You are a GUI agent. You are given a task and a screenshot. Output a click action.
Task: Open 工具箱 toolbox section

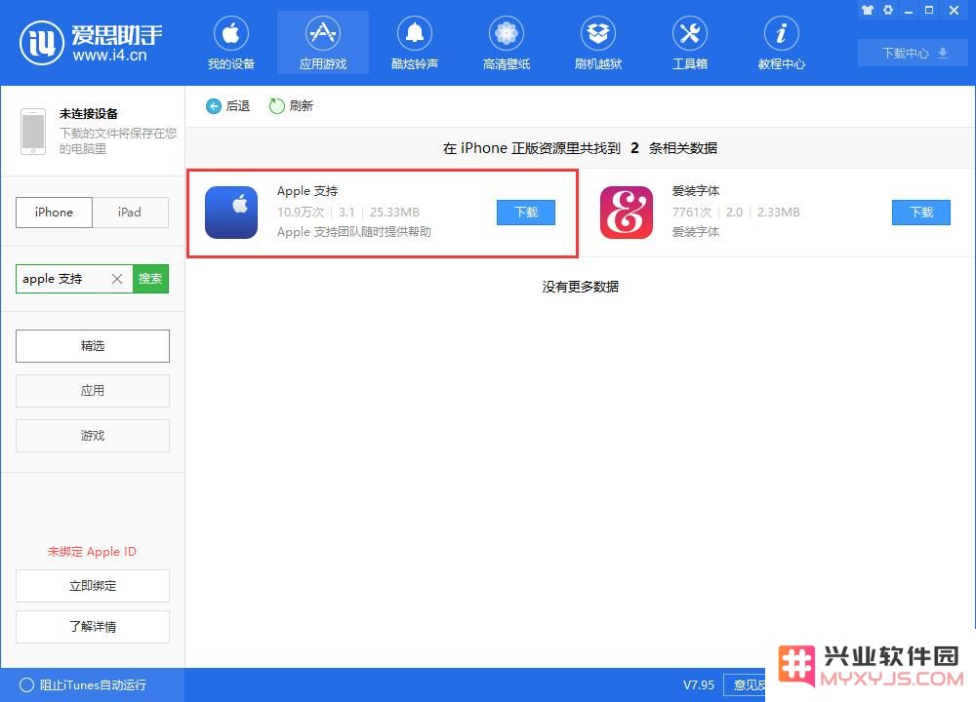coord(690,44)
